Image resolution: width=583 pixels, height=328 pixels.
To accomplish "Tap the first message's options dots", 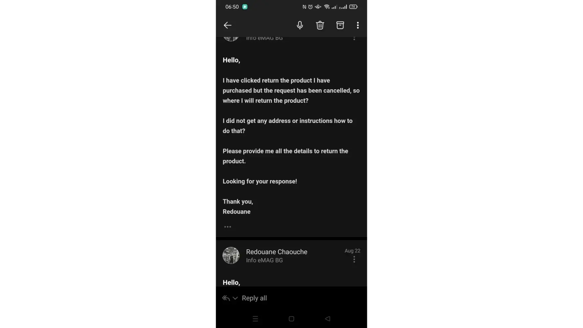I will (354, 38).
